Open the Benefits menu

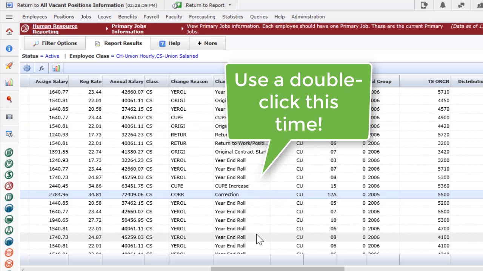click(x=128, y=17)
